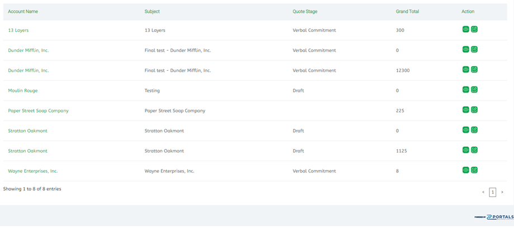This screenshot has width=514, height=228.
Task: Select page 1 in pagination
Action: [492, 192]
